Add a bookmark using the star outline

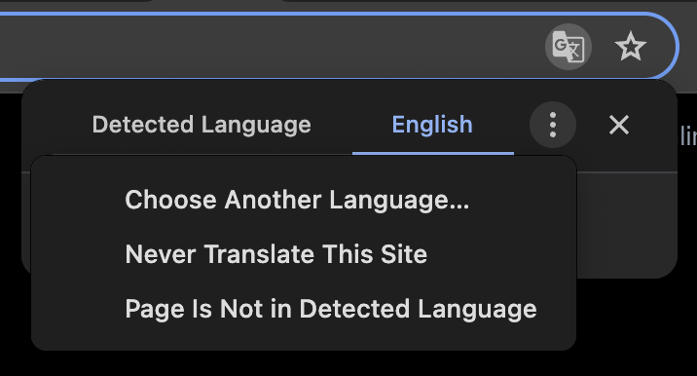click(631, 47)
